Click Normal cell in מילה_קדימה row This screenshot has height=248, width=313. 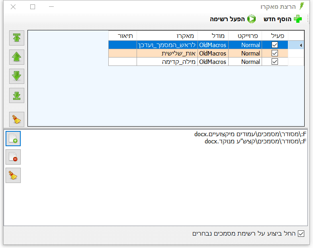click(x=245, y=62)
